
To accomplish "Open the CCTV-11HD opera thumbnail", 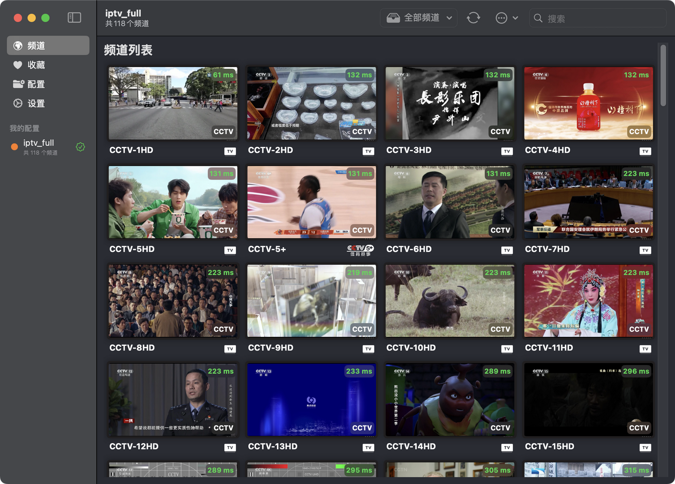I will (589, 301).
